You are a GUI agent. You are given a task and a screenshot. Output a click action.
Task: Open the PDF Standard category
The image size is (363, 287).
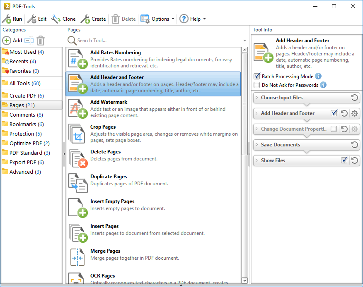[31, 153]
